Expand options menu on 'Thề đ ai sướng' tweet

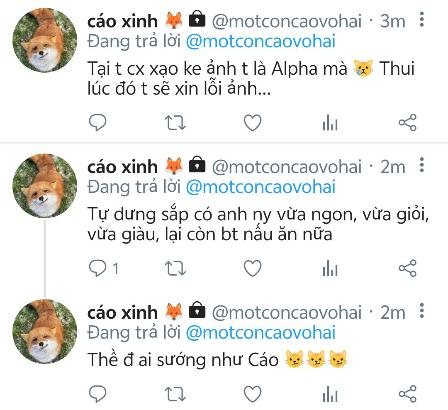click(422, 310)
